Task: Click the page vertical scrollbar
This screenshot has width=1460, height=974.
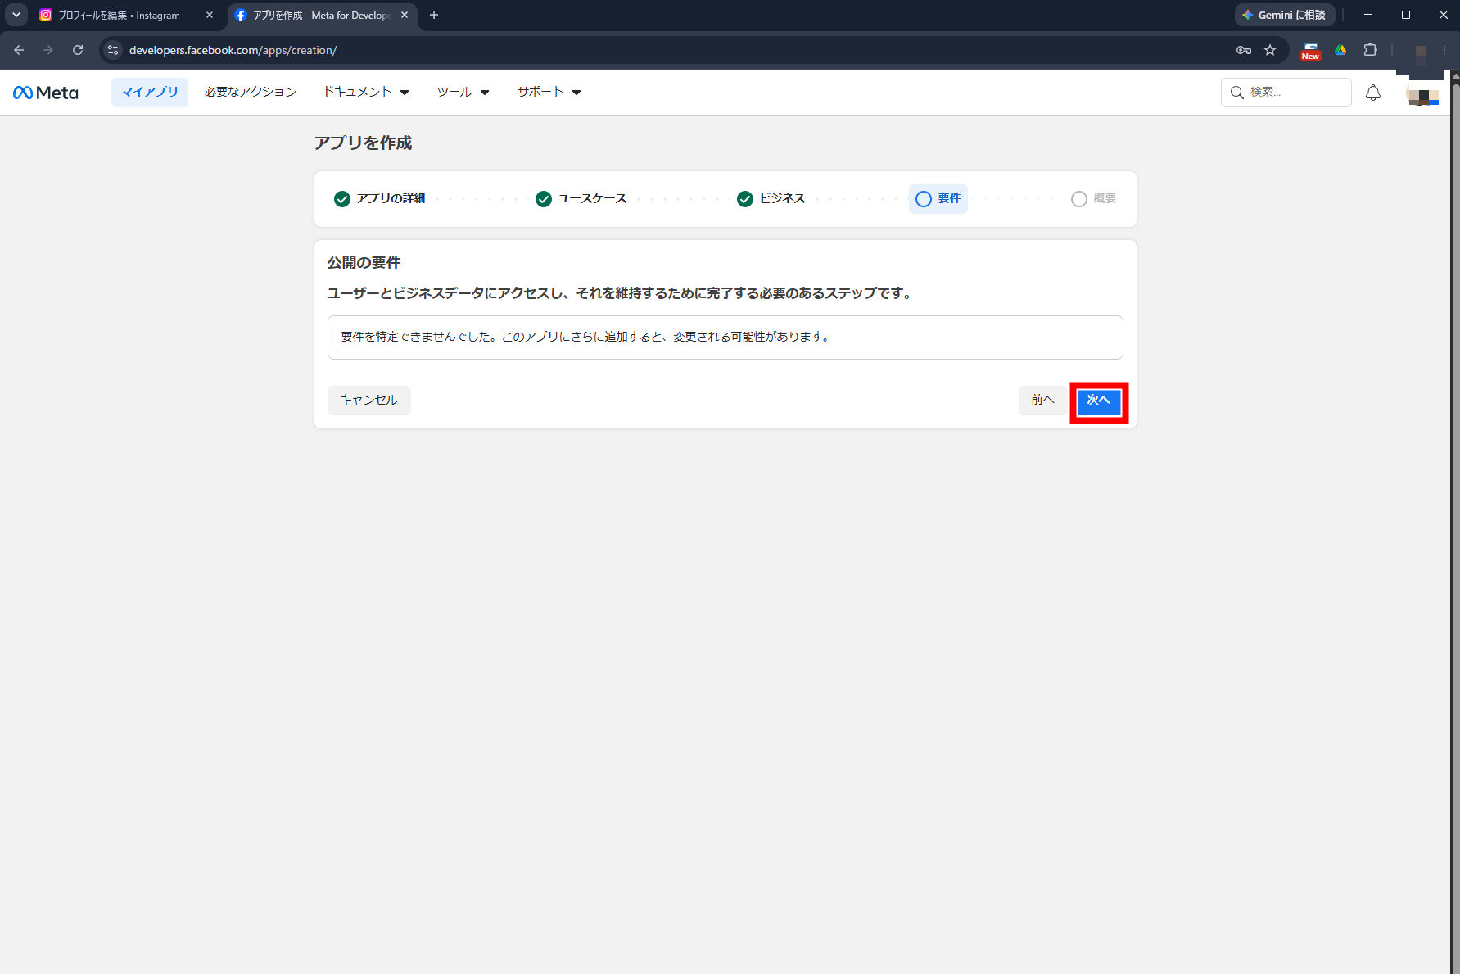Action: (x=1455, y=524)
